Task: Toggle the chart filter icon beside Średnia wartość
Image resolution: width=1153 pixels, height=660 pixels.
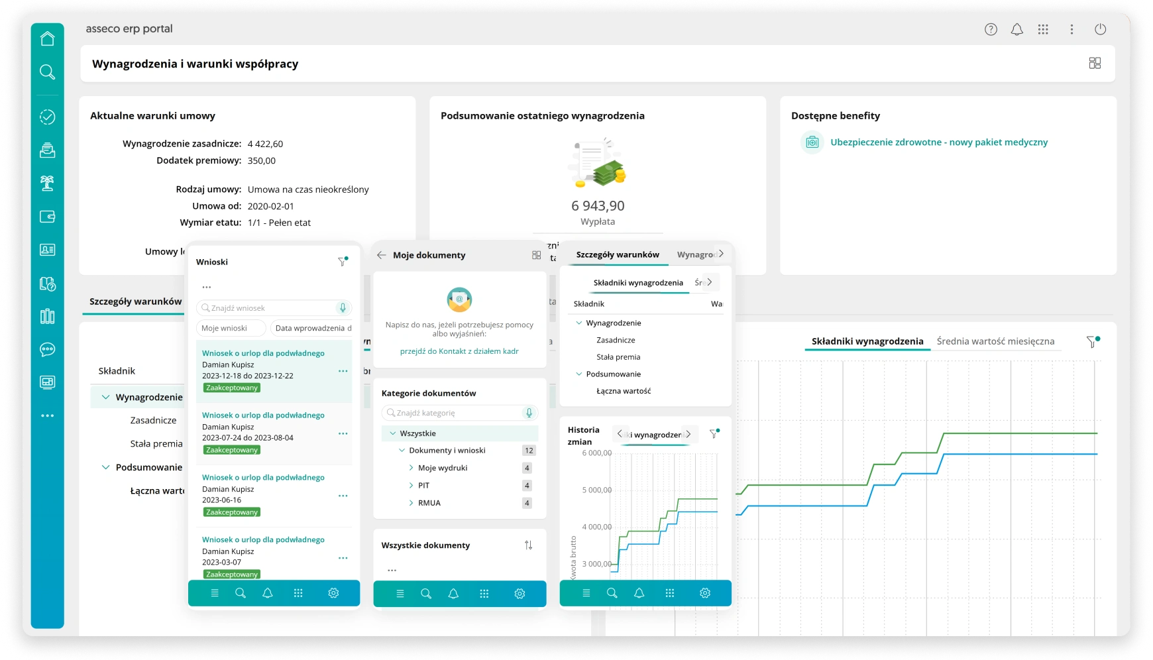Action: point(1092,342)
